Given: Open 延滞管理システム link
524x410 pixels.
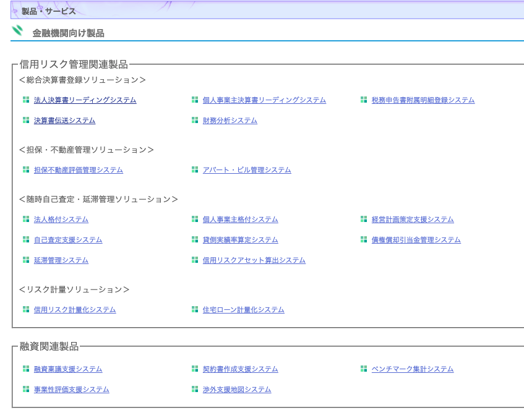Looking at the screenshot, I should coord(61,260).
